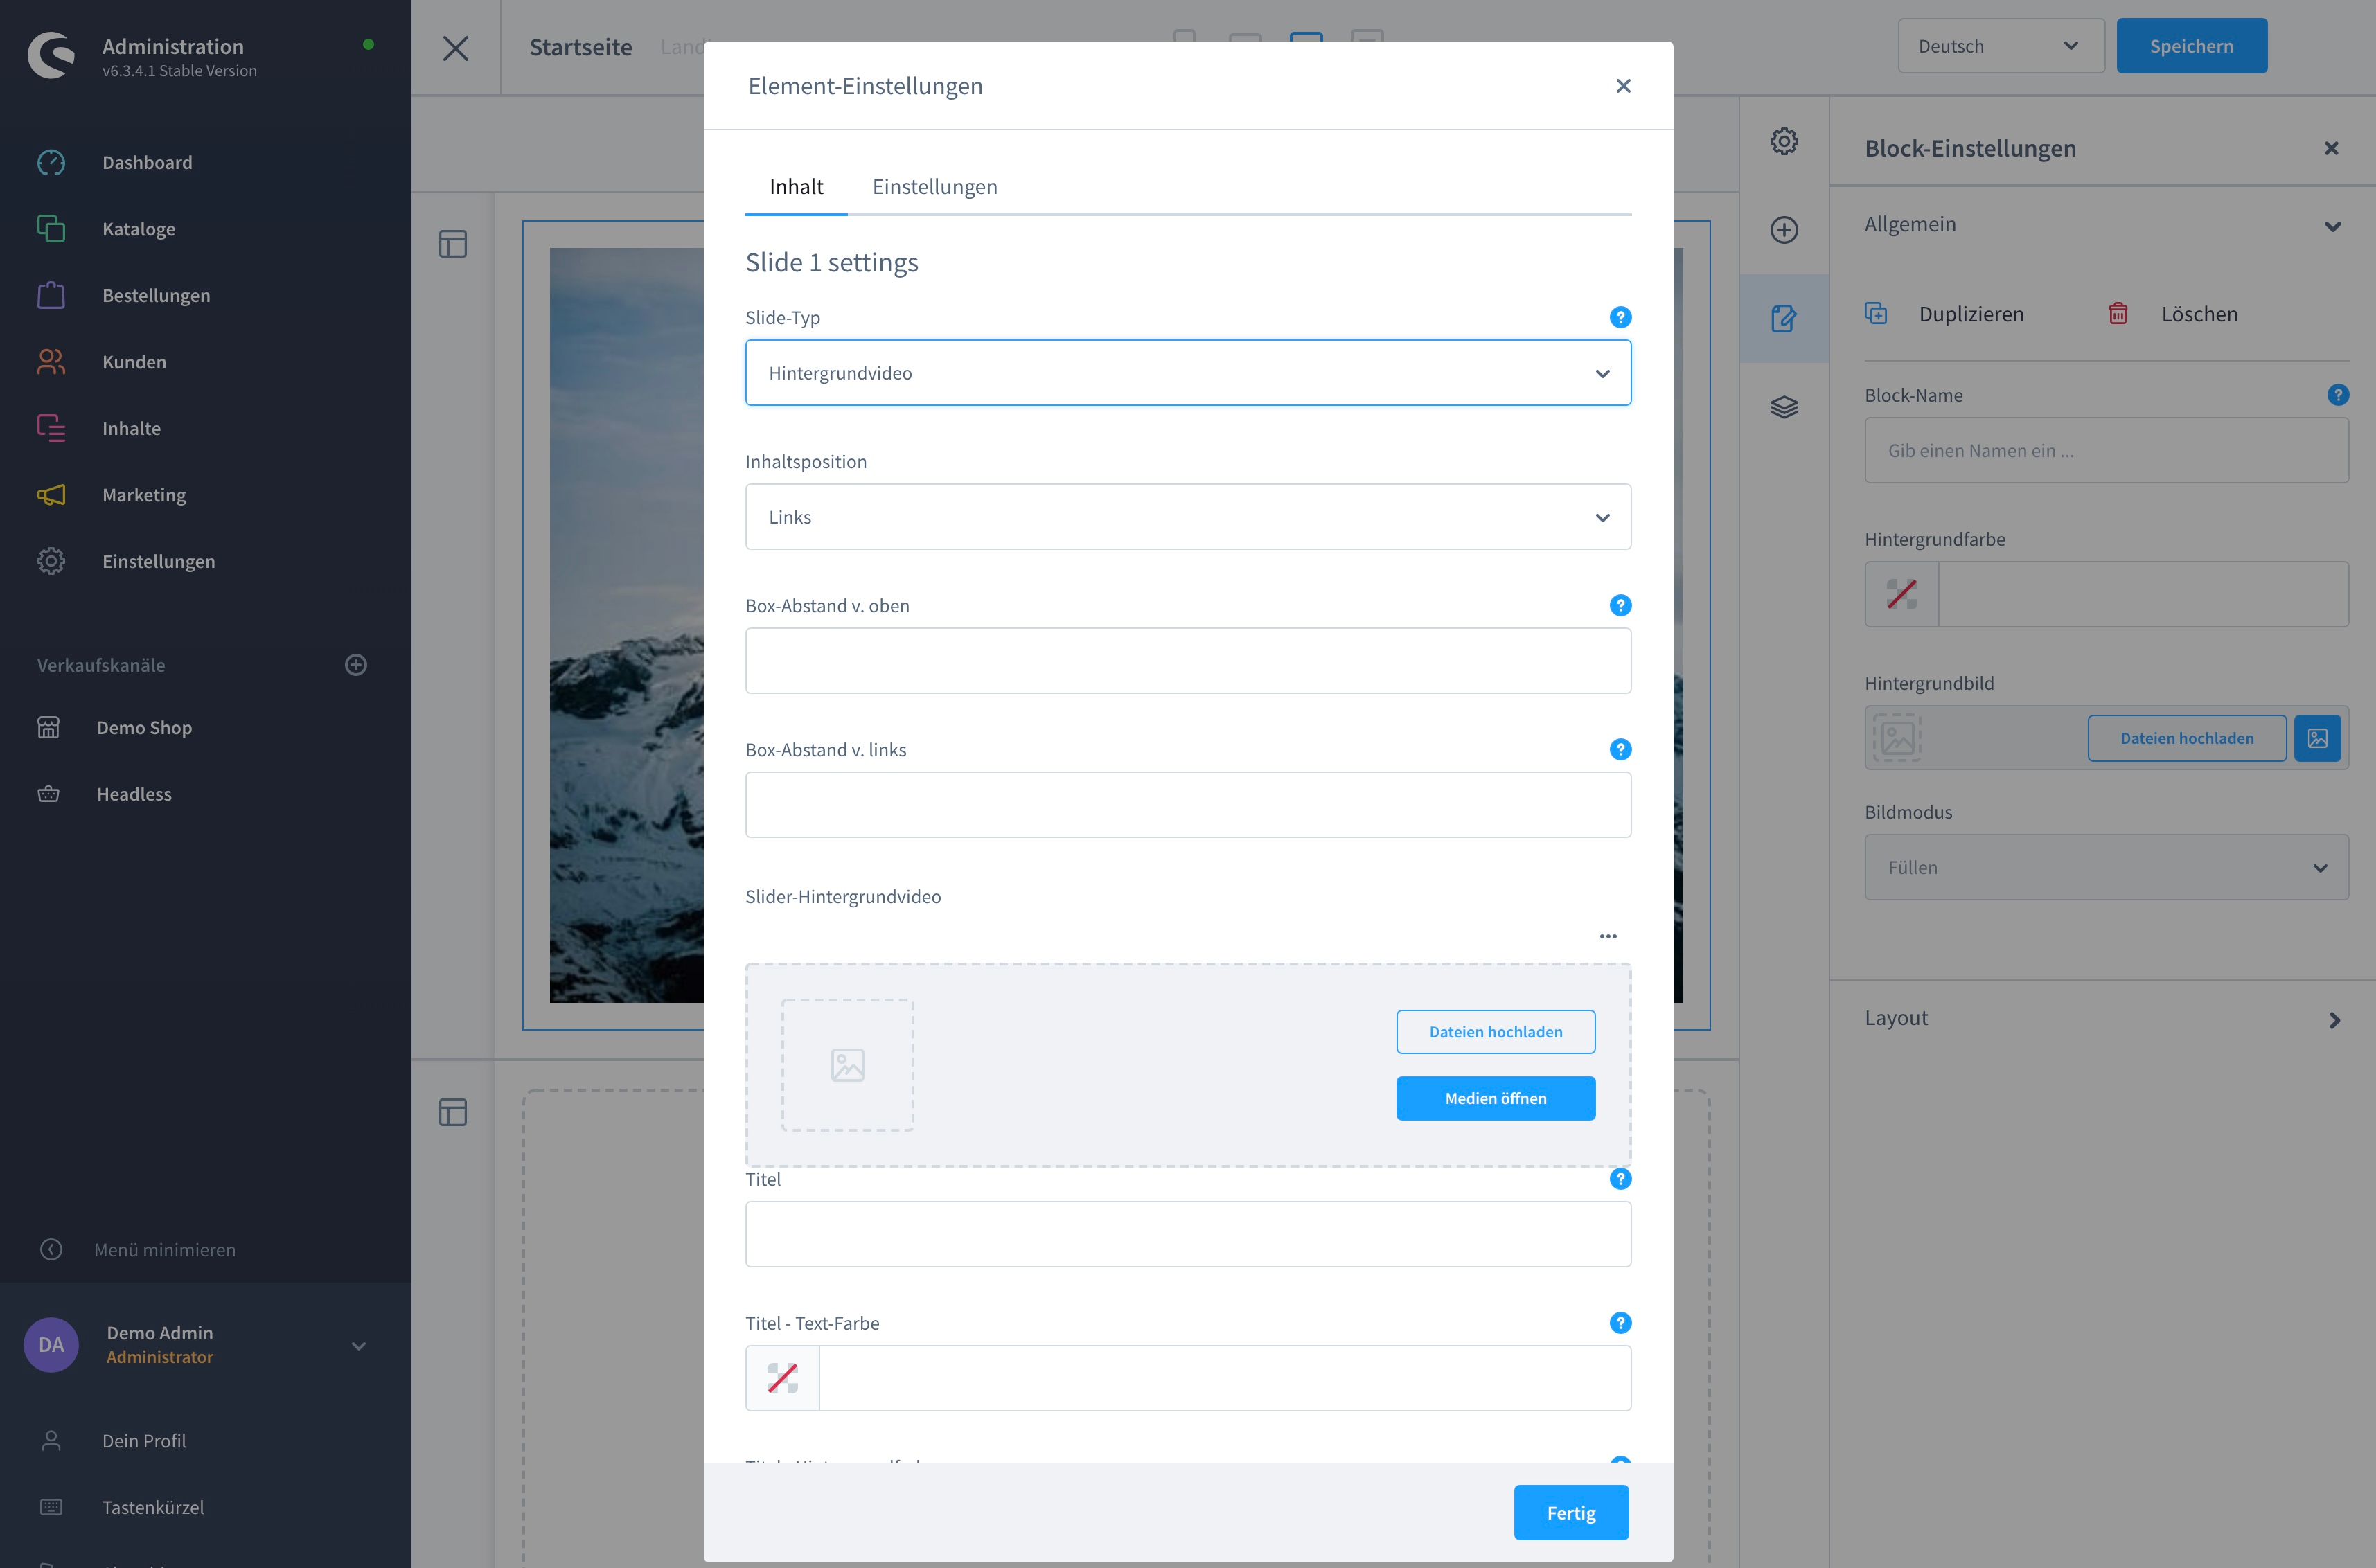This screenshot has height=1568, width=2376.
Task: Open Marketing section
Action: (x=144, y=495)
